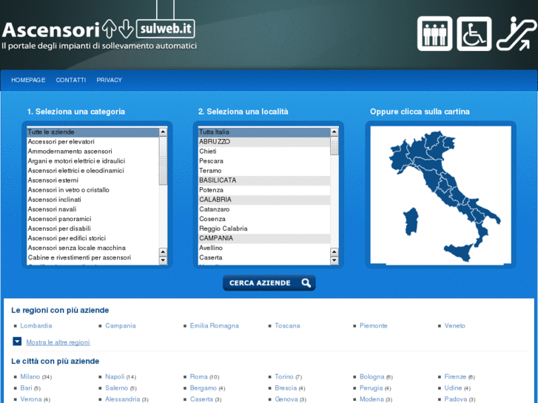This screenshot has width=538, height=403.
Task: Select Chieti in locality list
Action: pos(264,152)
